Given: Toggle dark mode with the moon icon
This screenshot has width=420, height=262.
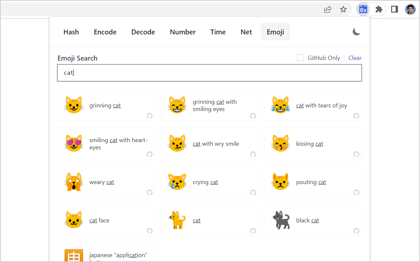Looking at the screenshot, I should tap(356, 32).
